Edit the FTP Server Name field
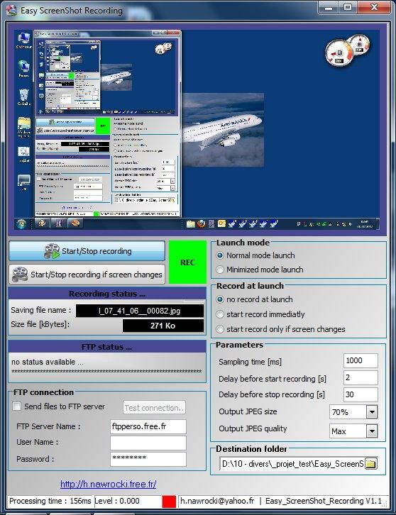Image resolution: width=396 pixels, height=515 pixels. tap(148, 426)
